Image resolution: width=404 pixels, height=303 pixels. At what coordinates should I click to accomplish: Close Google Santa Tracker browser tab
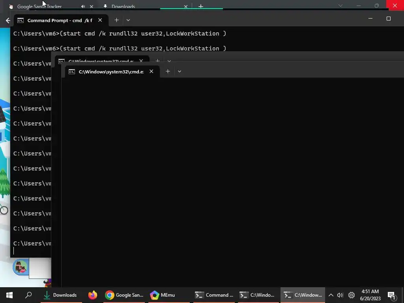coord(92,6)
